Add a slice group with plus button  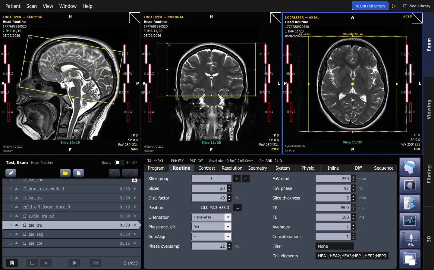237,179
